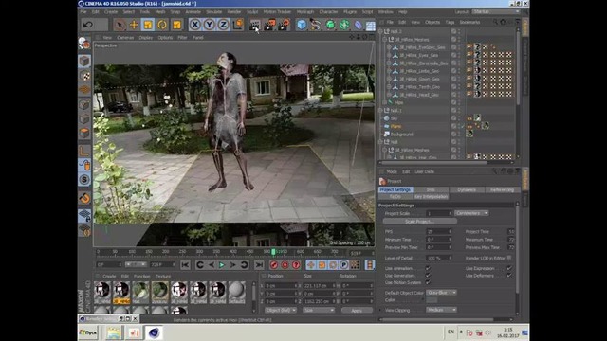Switch to Key Interpolation tab
This screenshot has height=341, width=607.
coord(432,197)
